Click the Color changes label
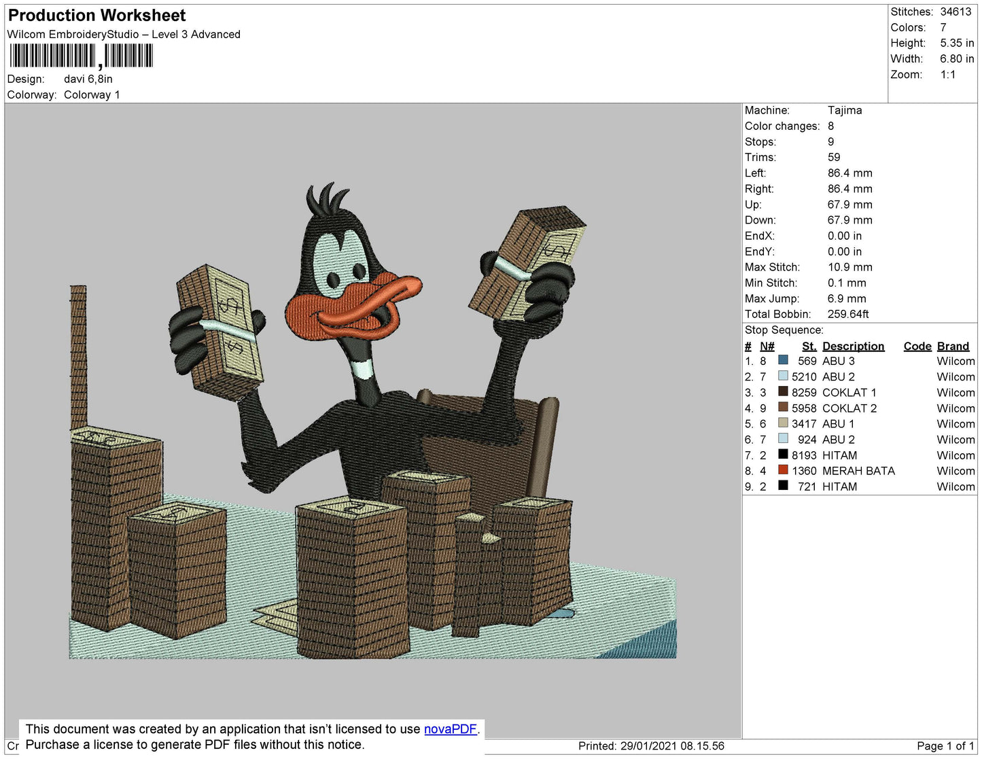This screenshot has height=759, width=982. [782, 126]
